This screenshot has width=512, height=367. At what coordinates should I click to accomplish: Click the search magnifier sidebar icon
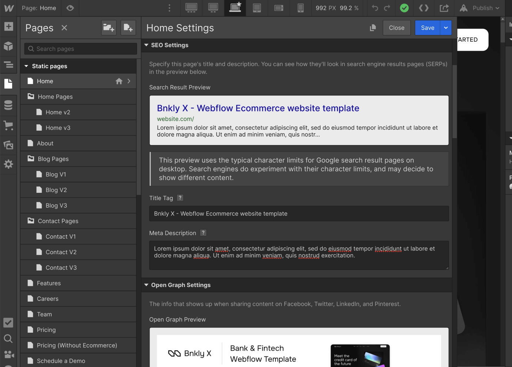(x=8, y=339)
